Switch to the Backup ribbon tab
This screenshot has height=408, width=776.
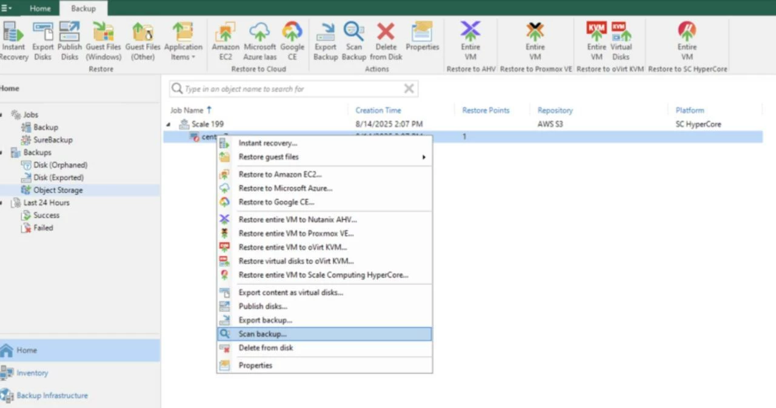(83, 8)
